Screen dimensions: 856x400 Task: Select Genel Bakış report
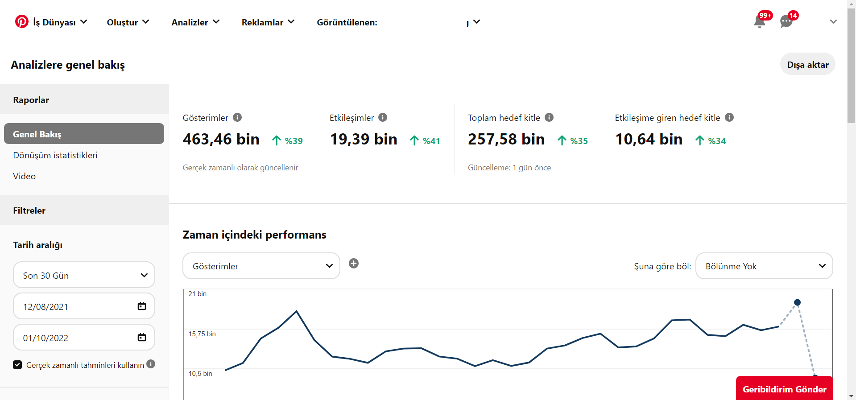click(84, 134)
